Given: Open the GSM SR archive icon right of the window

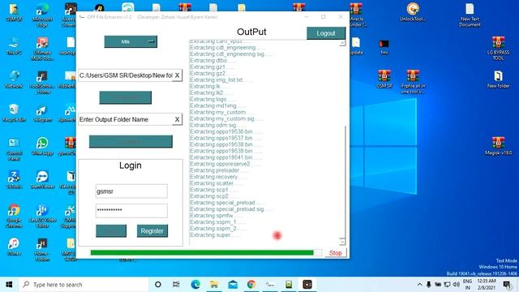Looking at the screenshot, I should point(384,79).
